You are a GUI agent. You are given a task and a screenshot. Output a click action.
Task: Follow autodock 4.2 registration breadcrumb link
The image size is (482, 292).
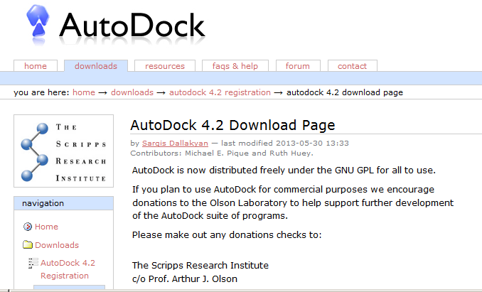click(x=220, y=92)
